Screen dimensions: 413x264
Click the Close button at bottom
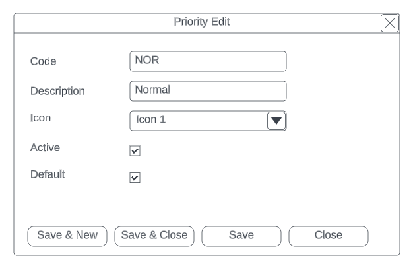(328, 236)
